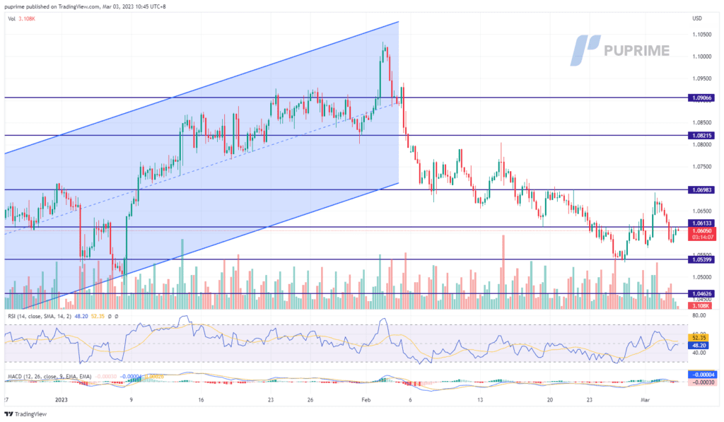Screen dimensions: 724x422
Task: Click the RSI SMA value 52.35 in legend
Action: [x=98, y=316]
